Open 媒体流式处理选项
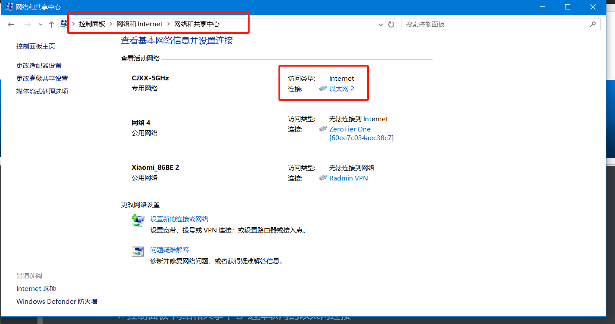This screenshot has width=615, height=324. (x=42, y=92)
